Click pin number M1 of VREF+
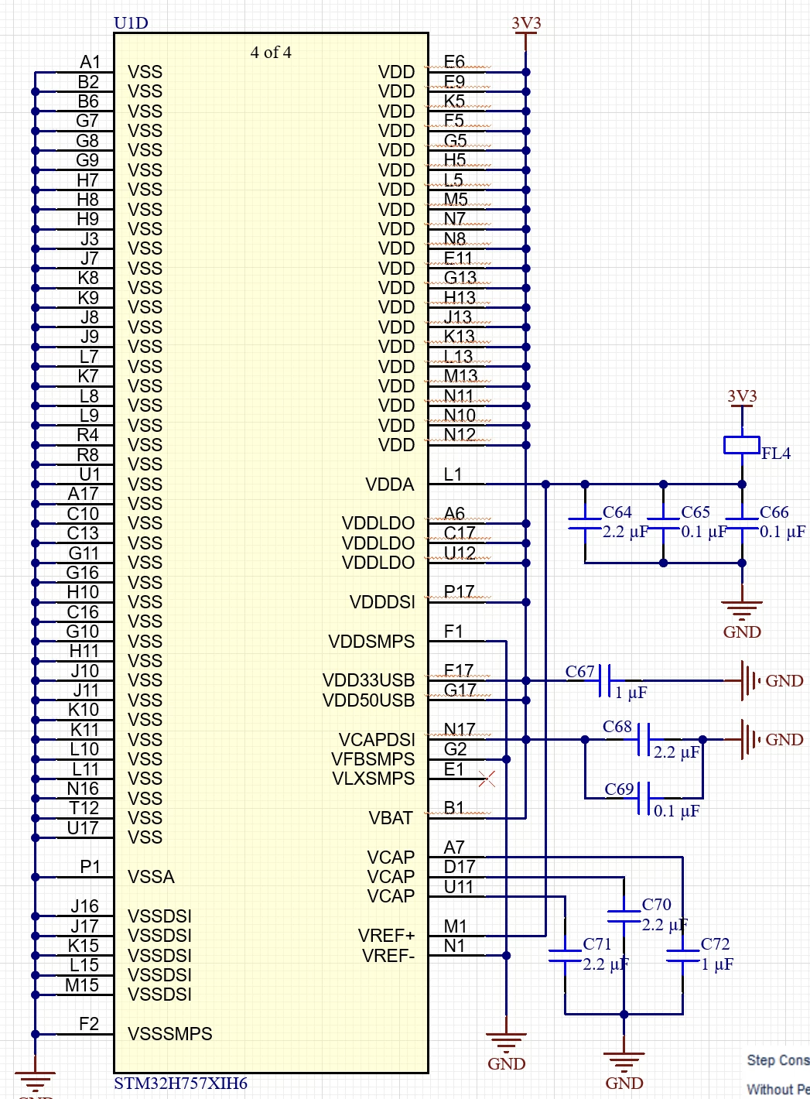The height and width of the screenshot is (1099, 810). [x=456, y=926]
